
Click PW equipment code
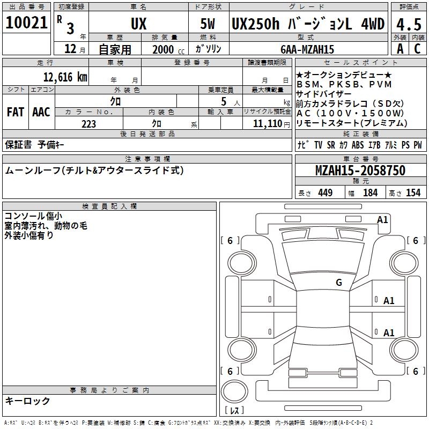tap(418, 145)
